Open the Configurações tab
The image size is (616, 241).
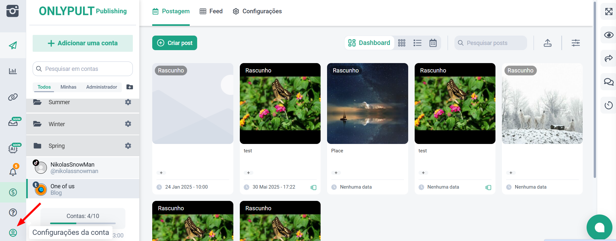257,11
